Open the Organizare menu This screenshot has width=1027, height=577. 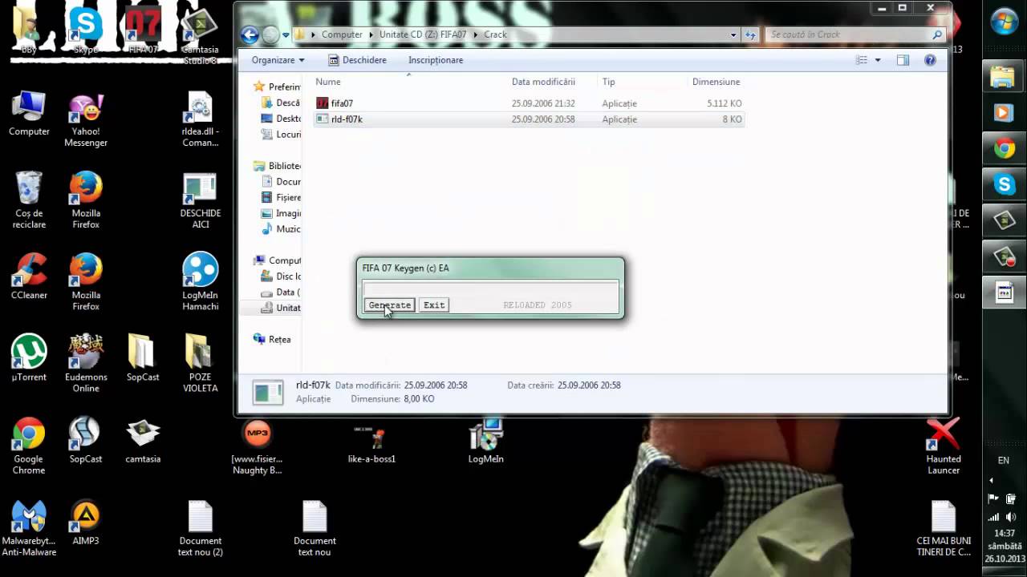(x=278, y=60)
